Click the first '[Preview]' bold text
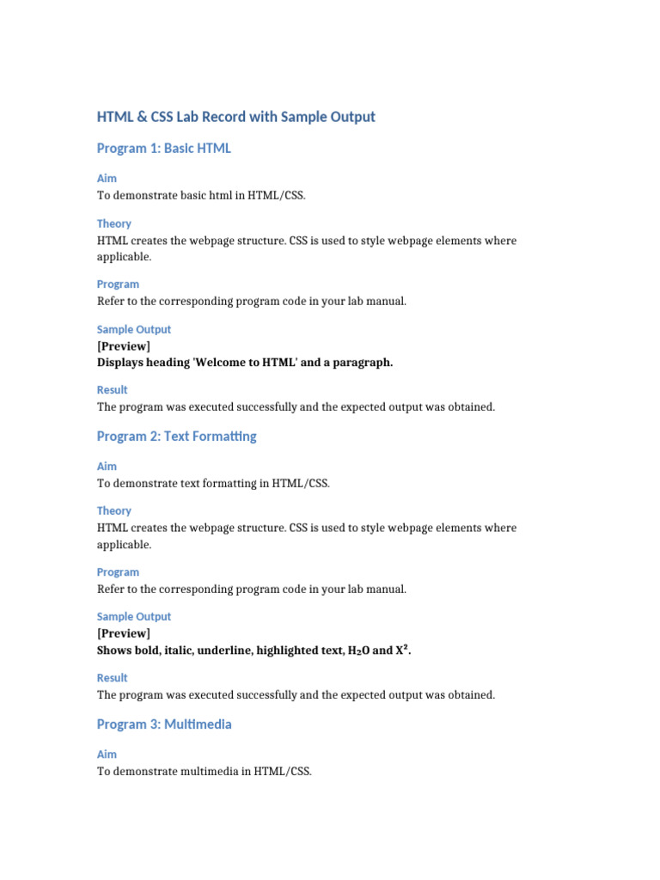Screen dimensions: 660x880 click(124, 346)
